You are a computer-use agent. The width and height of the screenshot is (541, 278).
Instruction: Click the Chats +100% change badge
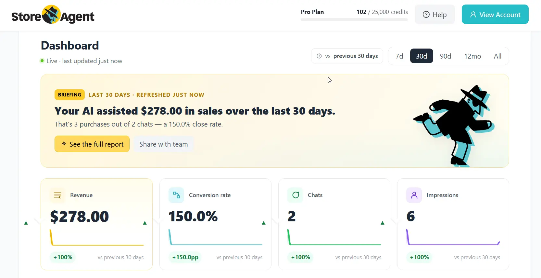click(301, 257)
